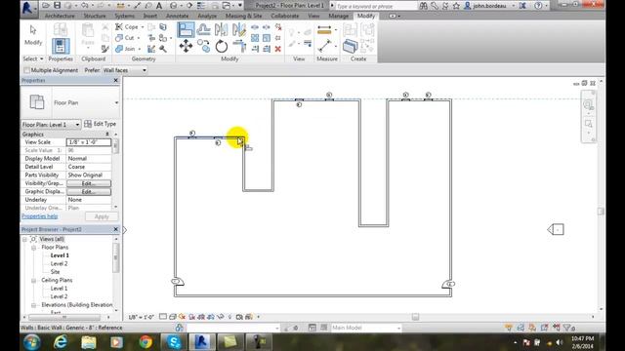Image resolution: width=625 pixels, height=351 pixels.
Task: Collapse the Floor Plans tree node
Action: [33, 247]
